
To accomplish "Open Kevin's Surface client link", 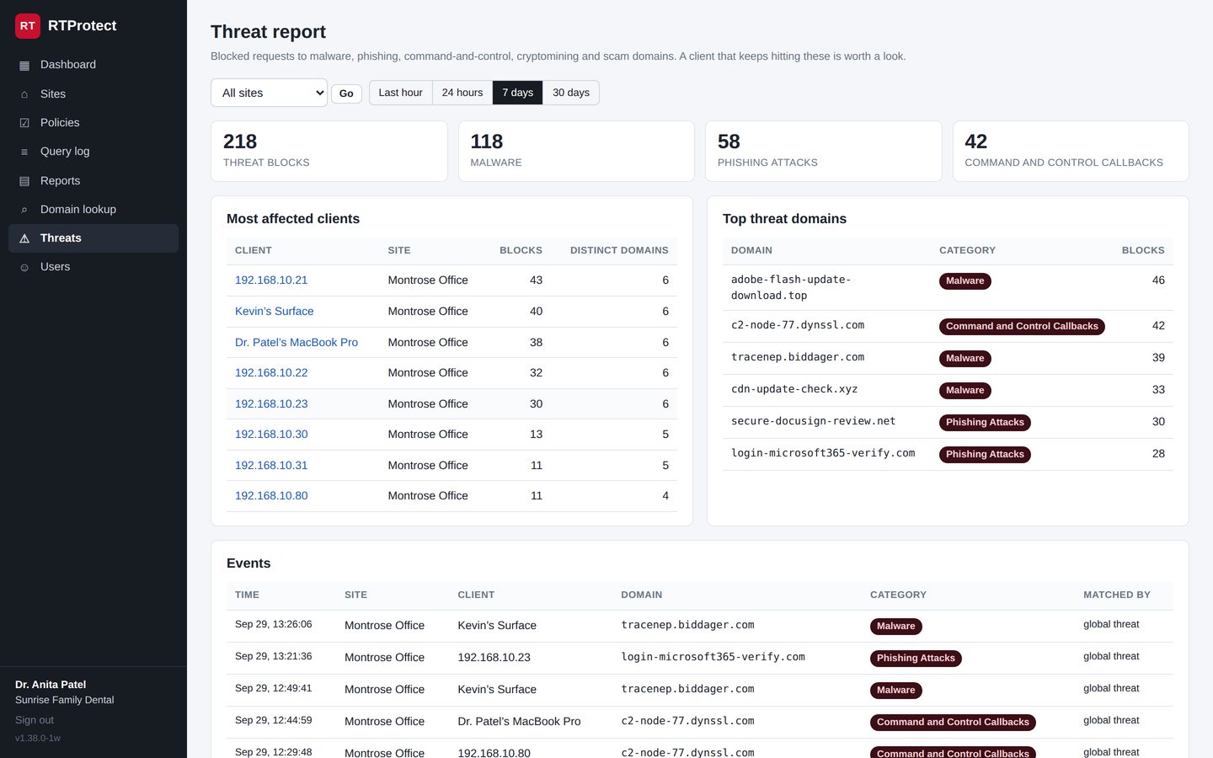I will coord(274,311).
